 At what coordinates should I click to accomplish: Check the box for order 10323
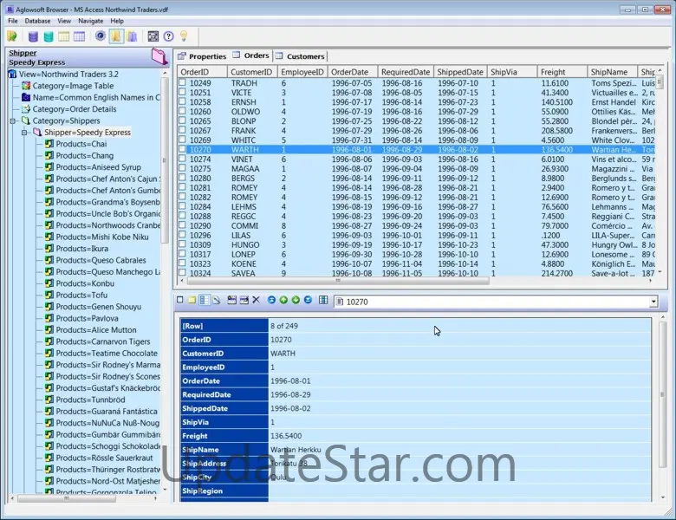pos(182,263)
